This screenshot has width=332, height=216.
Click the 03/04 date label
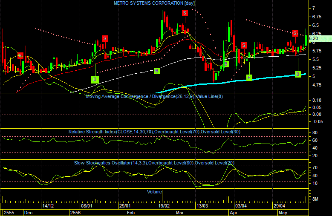pos(241,206)
